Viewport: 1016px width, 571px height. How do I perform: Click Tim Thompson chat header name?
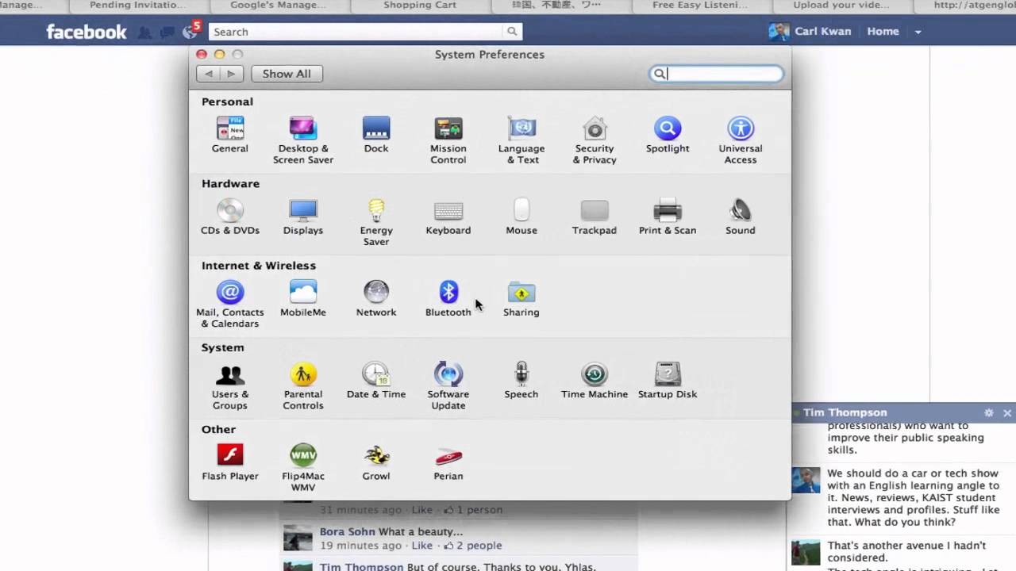pyautogui.click(x=845, y=412)
